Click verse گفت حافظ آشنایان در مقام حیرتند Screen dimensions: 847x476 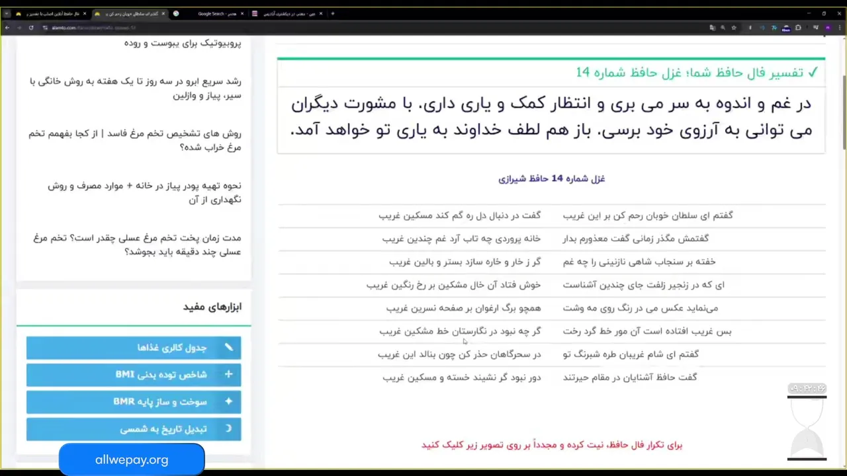[x=629, y=377]
